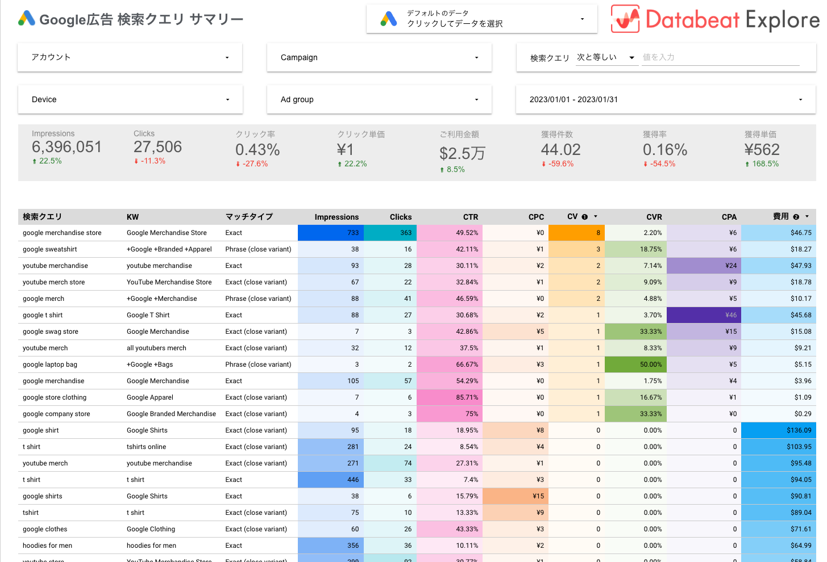The width and height of the screenshot is (827, 562).
Task: Click CPC cell ¥15
Action: tap(515, 496)
